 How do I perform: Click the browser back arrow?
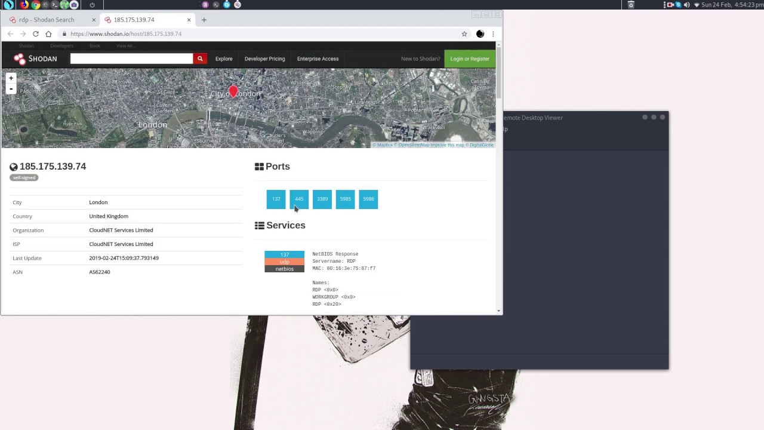pyautogui.click(x=10, y=34)
